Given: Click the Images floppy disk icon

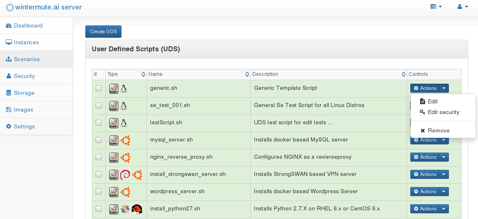Looking at the screenshot, I should (9, 109).
